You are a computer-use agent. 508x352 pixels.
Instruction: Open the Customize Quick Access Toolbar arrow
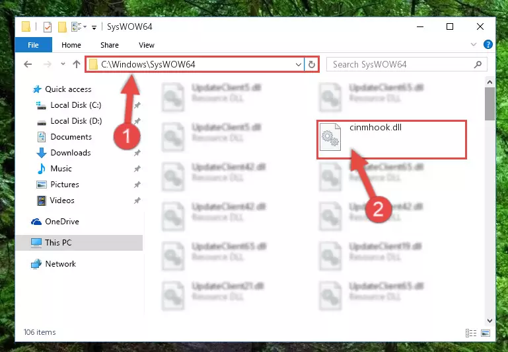(94, 28)
